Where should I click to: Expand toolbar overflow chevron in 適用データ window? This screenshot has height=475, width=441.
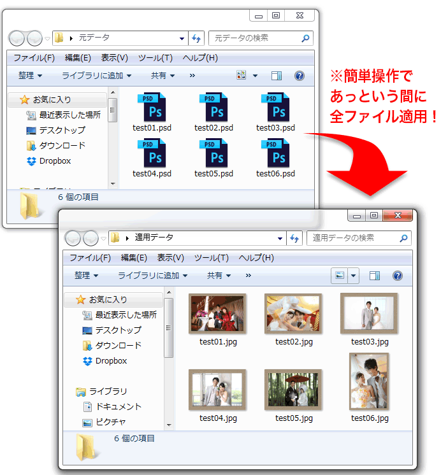[249, 275]
